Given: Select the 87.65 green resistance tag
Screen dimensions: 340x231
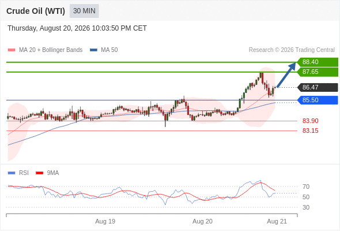Looking at the screenshot, I should click(x=318, y=72).
